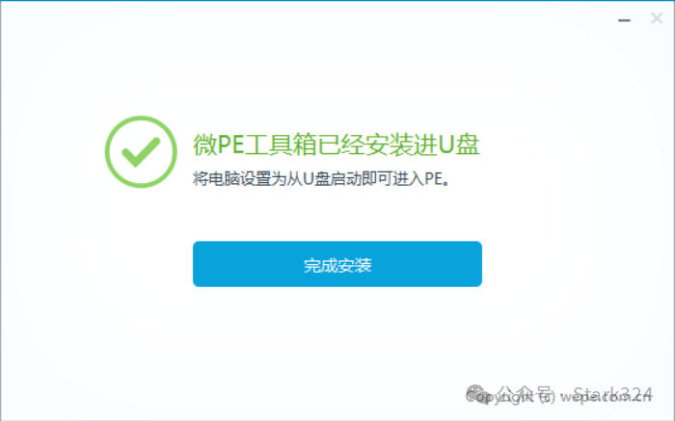The width and height of the screenshot is (675, 421).
Task: Click the Copyright (c) text
Action: click(x=510, y=397)
